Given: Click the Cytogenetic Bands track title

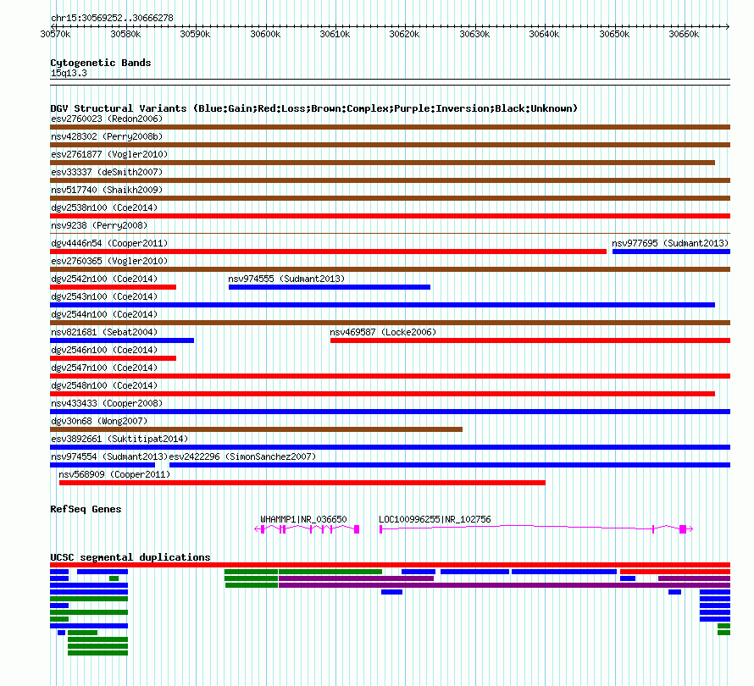Looking at the screenshot, I should click(x=101, y=63).
